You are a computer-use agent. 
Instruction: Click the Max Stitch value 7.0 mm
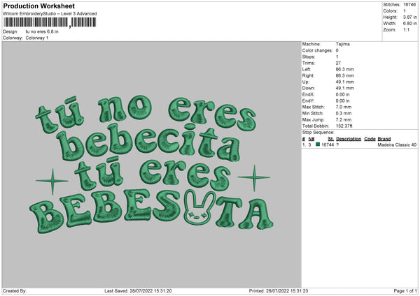(344, 107)
